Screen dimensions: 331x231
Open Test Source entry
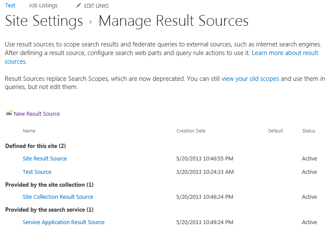pos(37,172)
